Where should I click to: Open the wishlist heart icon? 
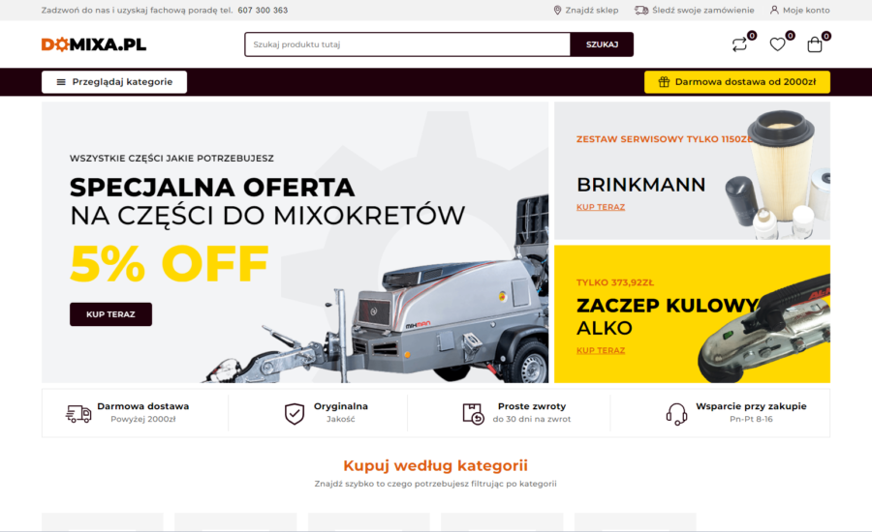pyautogui.click(x=777, y=44)
